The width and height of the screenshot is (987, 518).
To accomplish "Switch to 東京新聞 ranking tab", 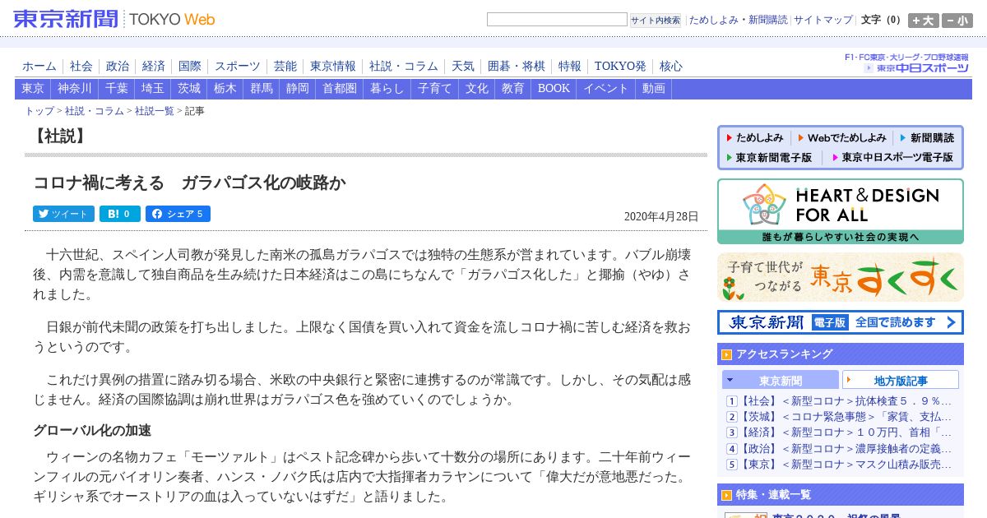I will point(781,380).
